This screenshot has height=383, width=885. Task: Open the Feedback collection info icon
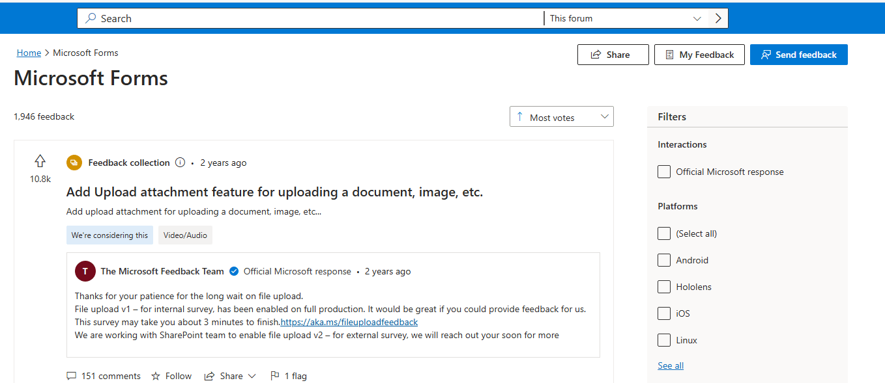pyautogui.click(x=181, y=163)
